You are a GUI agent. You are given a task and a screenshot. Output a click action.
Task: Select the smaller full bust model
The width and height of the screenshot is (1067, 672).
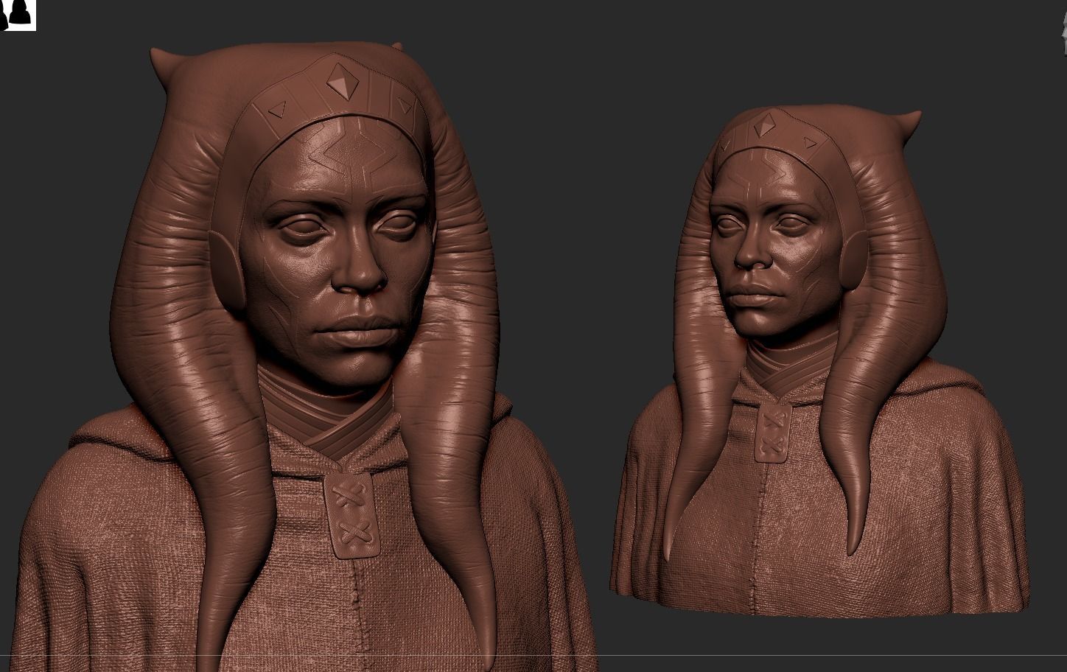pyautogui.click(x=819, y=361)
